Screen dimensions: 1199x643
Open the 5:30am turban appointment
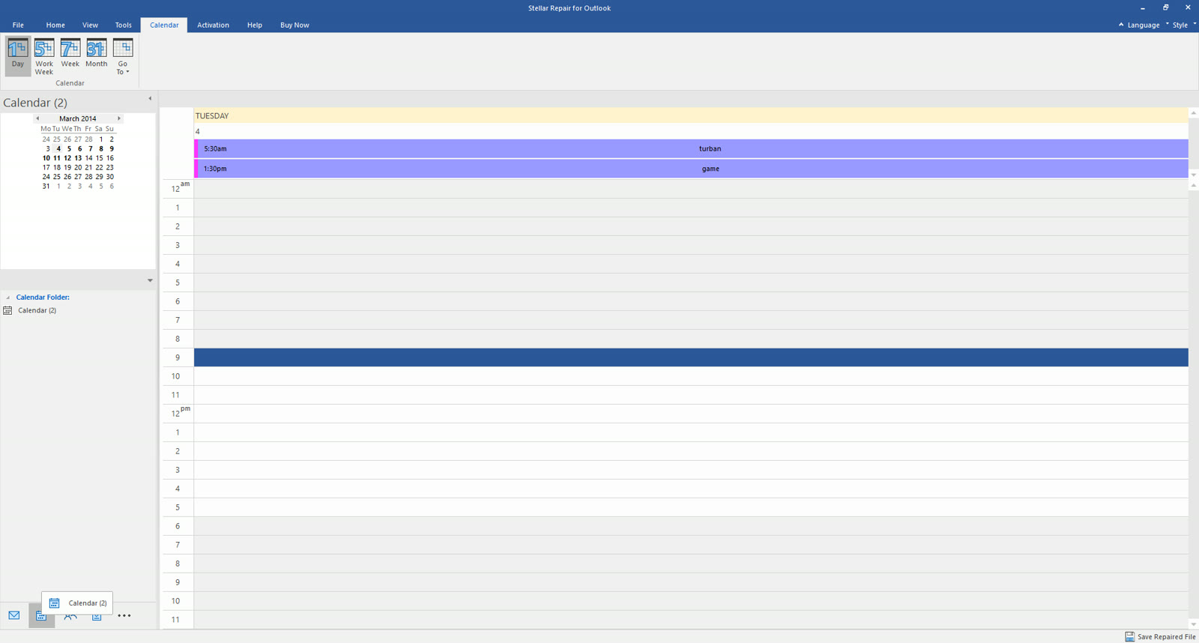[x=691, y=148]
